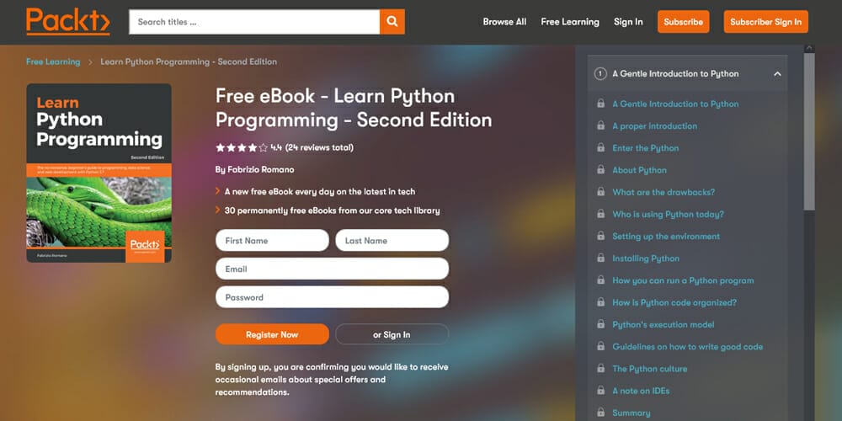The image size is (842, 421).
Task: Click lock icon beside Python's execution model
Action: tap(601, 324)
